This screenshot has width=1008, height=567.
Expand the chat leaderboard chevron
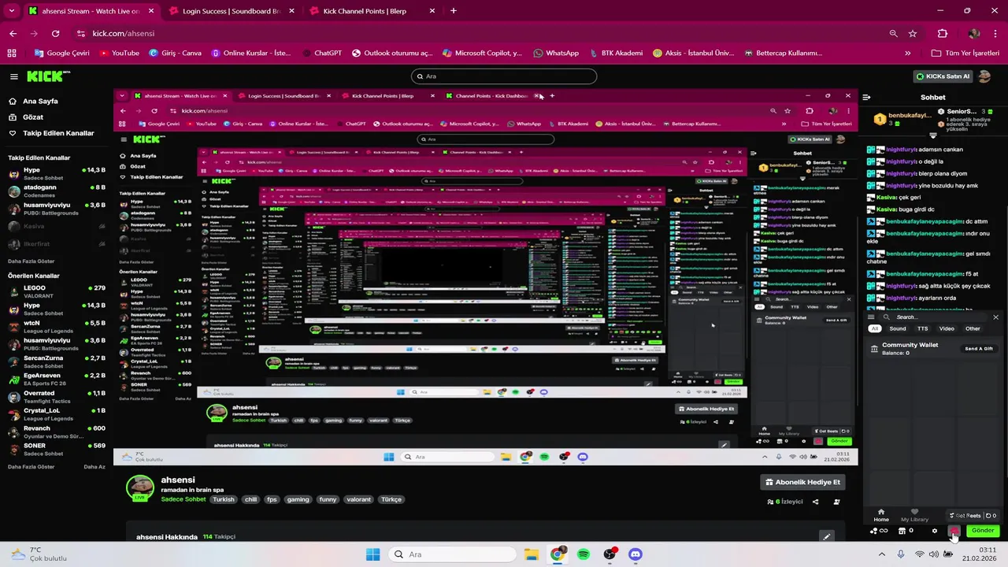[933, 135]
